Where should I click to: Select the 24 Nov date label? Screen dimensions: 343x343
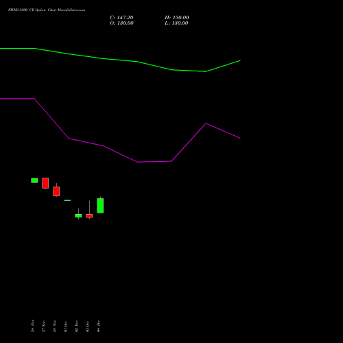(x=33, y=326)
